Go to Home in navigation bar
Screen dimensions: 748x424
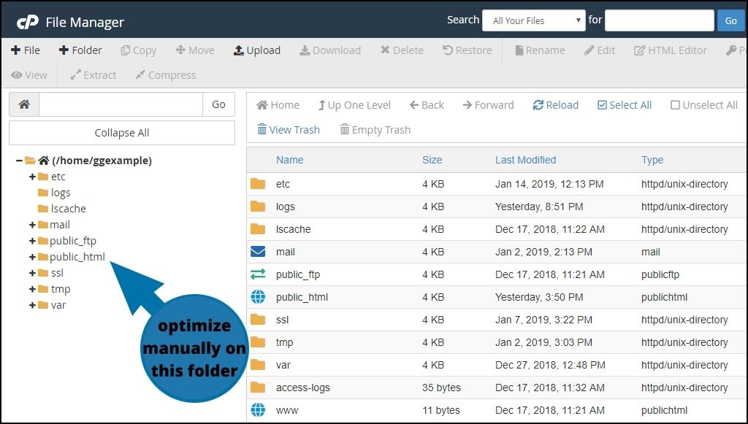pyautogui.click(x=278, y=105)
